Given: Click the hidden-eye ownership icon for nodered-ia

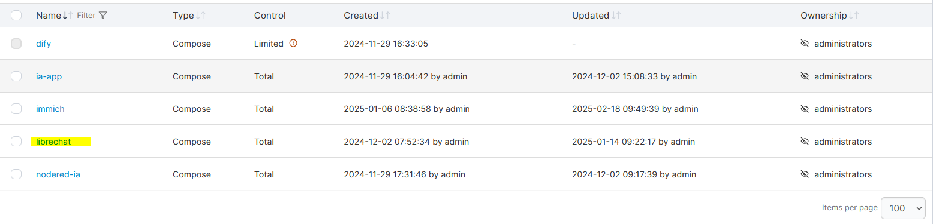Looking at the screenshot, I should click(805, 174).
